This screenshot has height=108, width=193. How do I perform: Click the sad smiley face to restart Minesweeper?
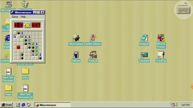coord(27,25)
